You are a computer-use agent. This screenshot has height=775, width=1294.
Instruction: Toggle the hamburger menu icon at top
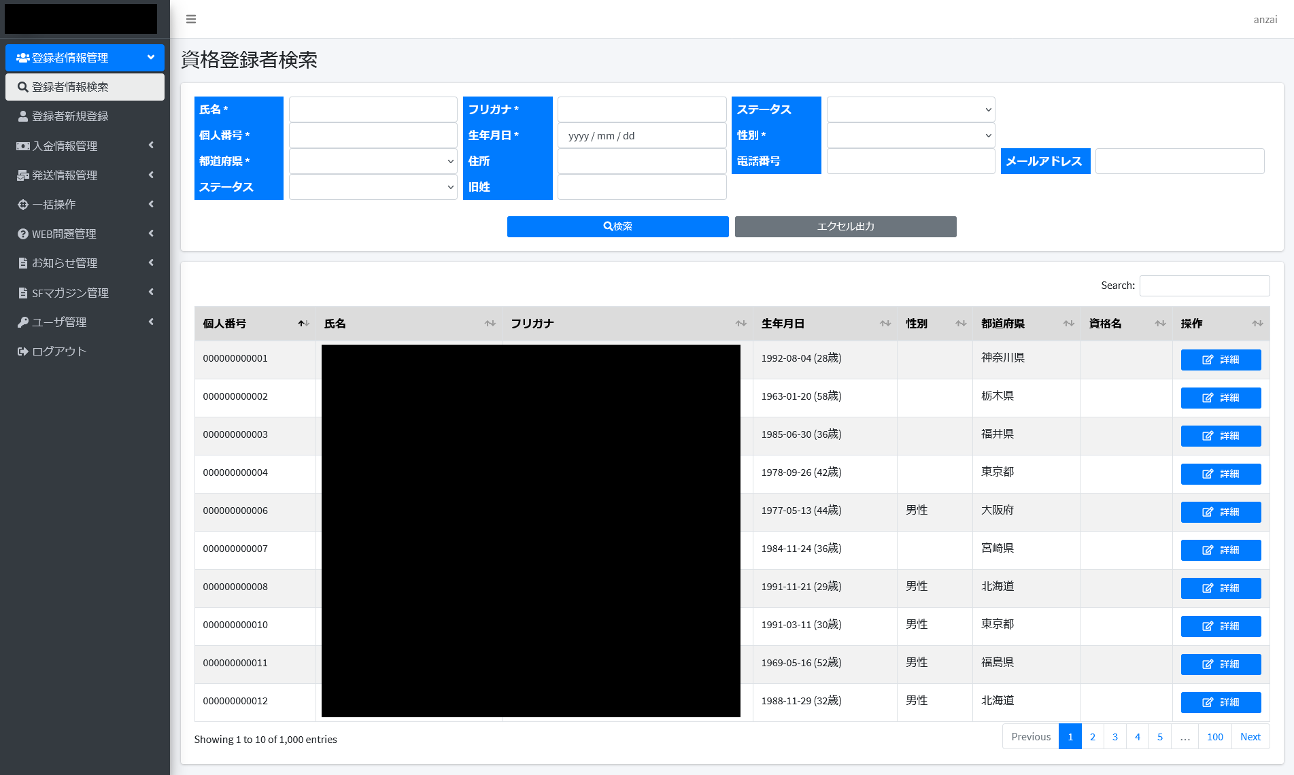click(190, 18)
